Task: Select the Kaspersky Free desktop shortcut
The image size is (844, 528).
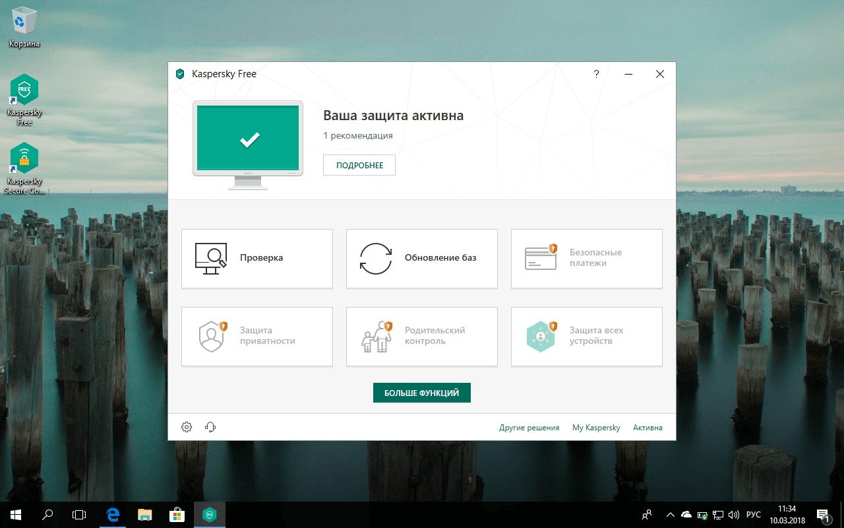Action: [24, 99]
